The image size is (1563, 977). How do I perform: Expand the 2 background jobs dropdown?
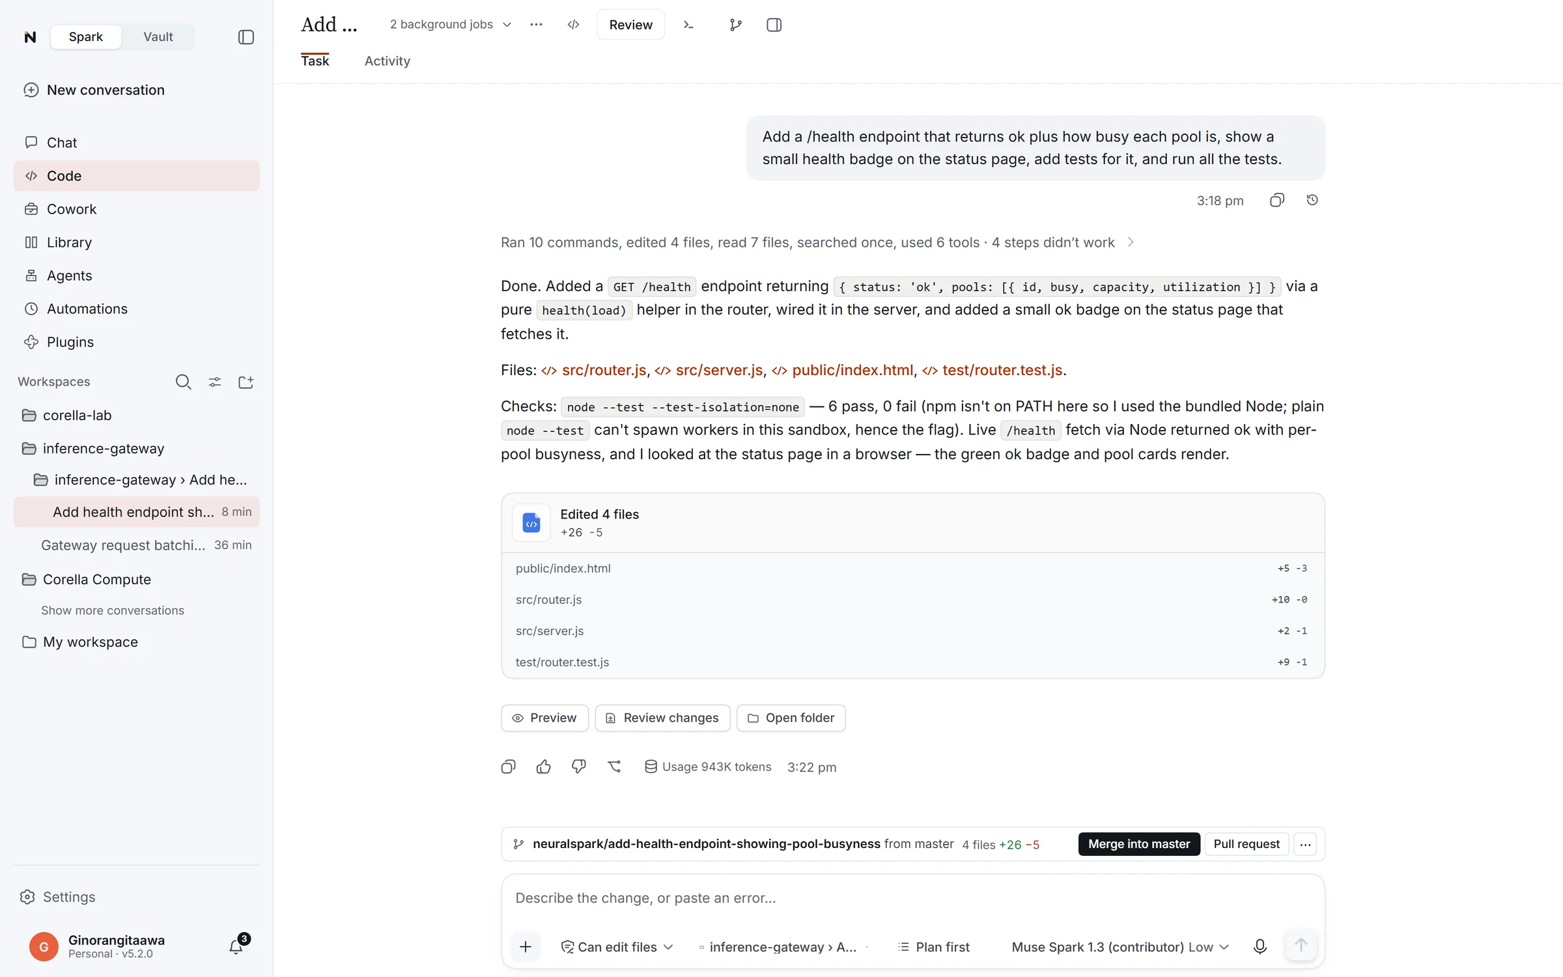[451, 25]
